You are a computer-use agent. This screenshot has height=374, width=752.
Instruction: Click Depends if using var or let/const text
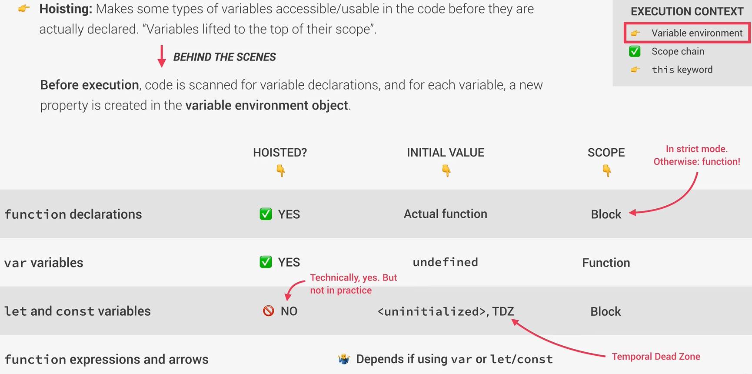[454, 359]
